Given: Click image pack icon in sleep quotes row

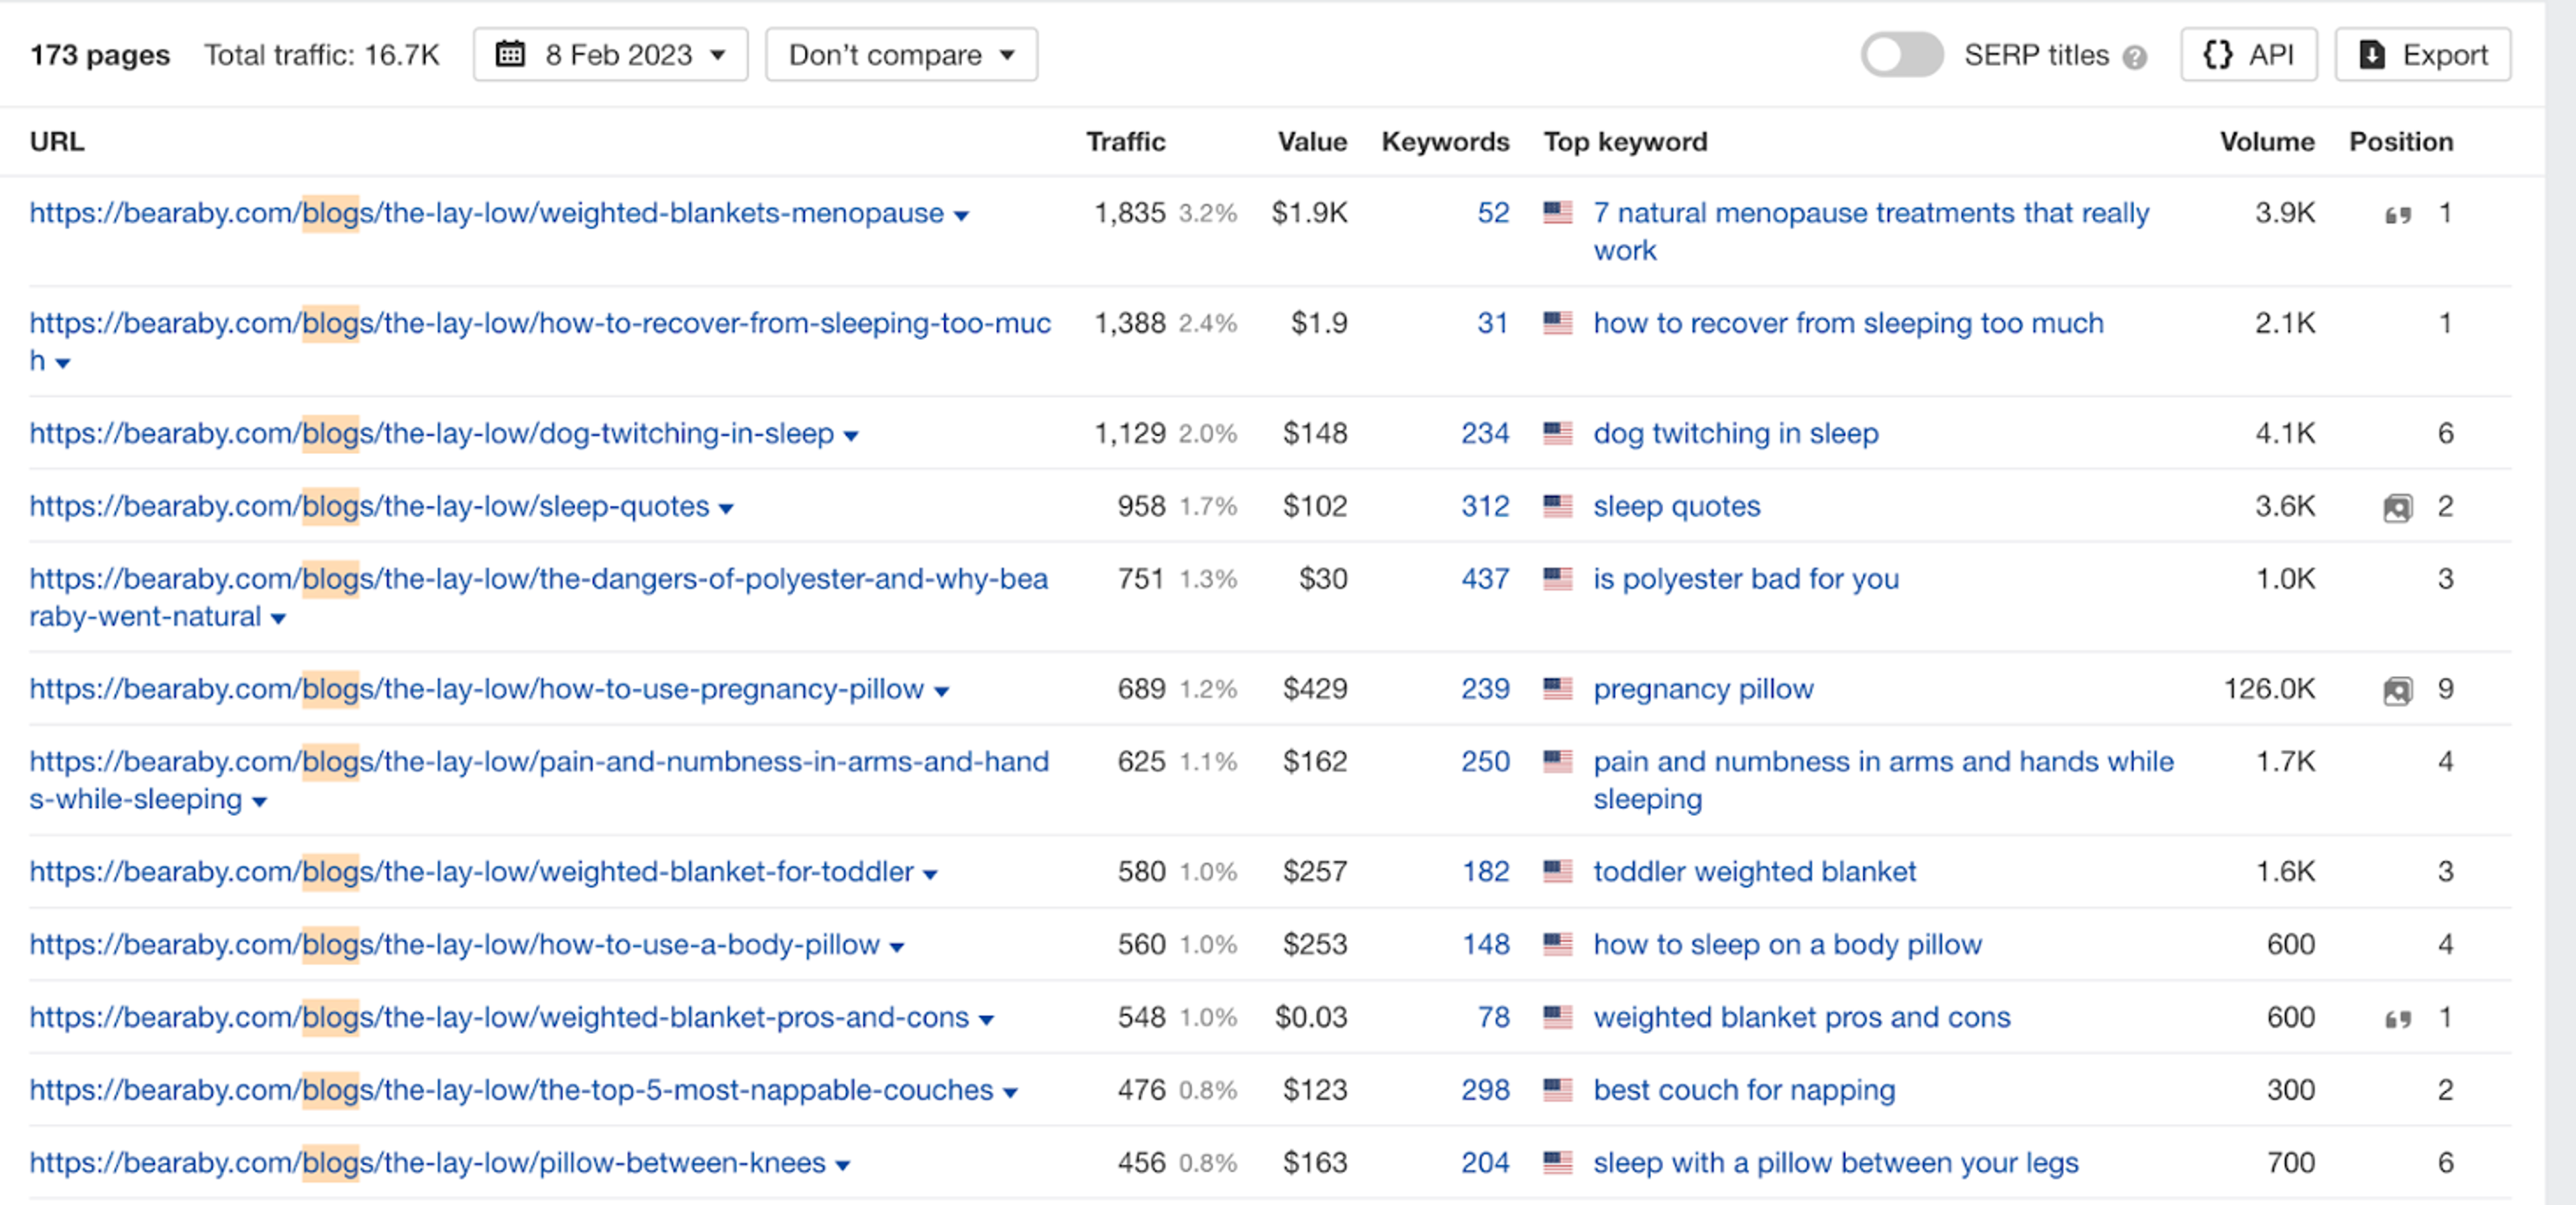Looking at the screenshot, I should click(x=2397, y=508).
